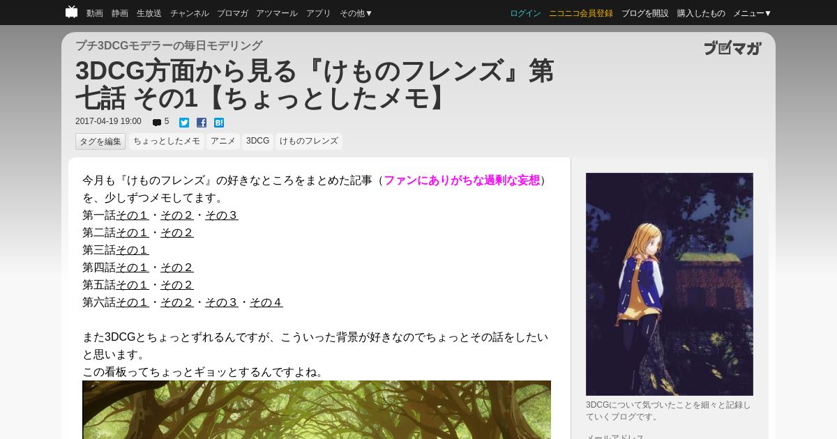The width and height of the screenshot is (837, 439).
Task: Expand the メニュー▼ dropdown
Action: click(x=753, y=13)
